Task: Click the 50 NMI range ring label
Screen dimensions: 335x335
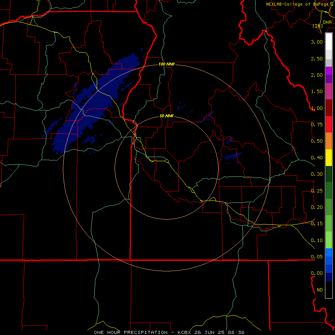Action: (166, 116)
